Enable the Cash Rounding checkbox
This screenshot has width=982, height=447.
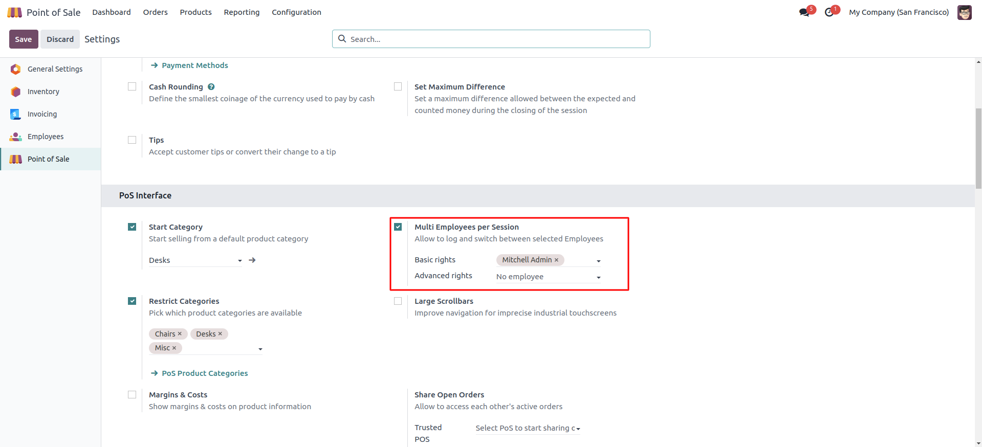132,87
